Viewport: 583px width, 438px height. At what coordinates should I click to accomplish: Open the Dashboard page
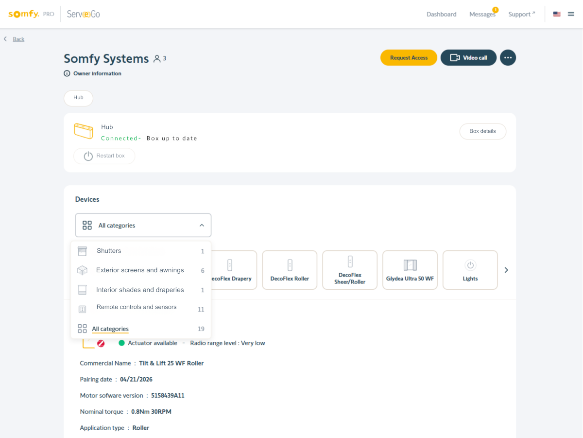pyautogui.click(x=441, y=14)
